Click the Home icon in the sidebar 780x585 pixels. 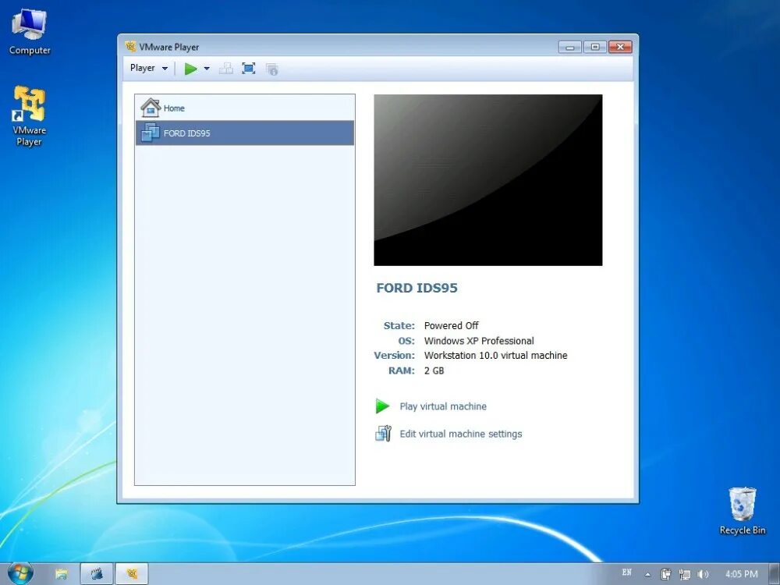tap(150, 107)
